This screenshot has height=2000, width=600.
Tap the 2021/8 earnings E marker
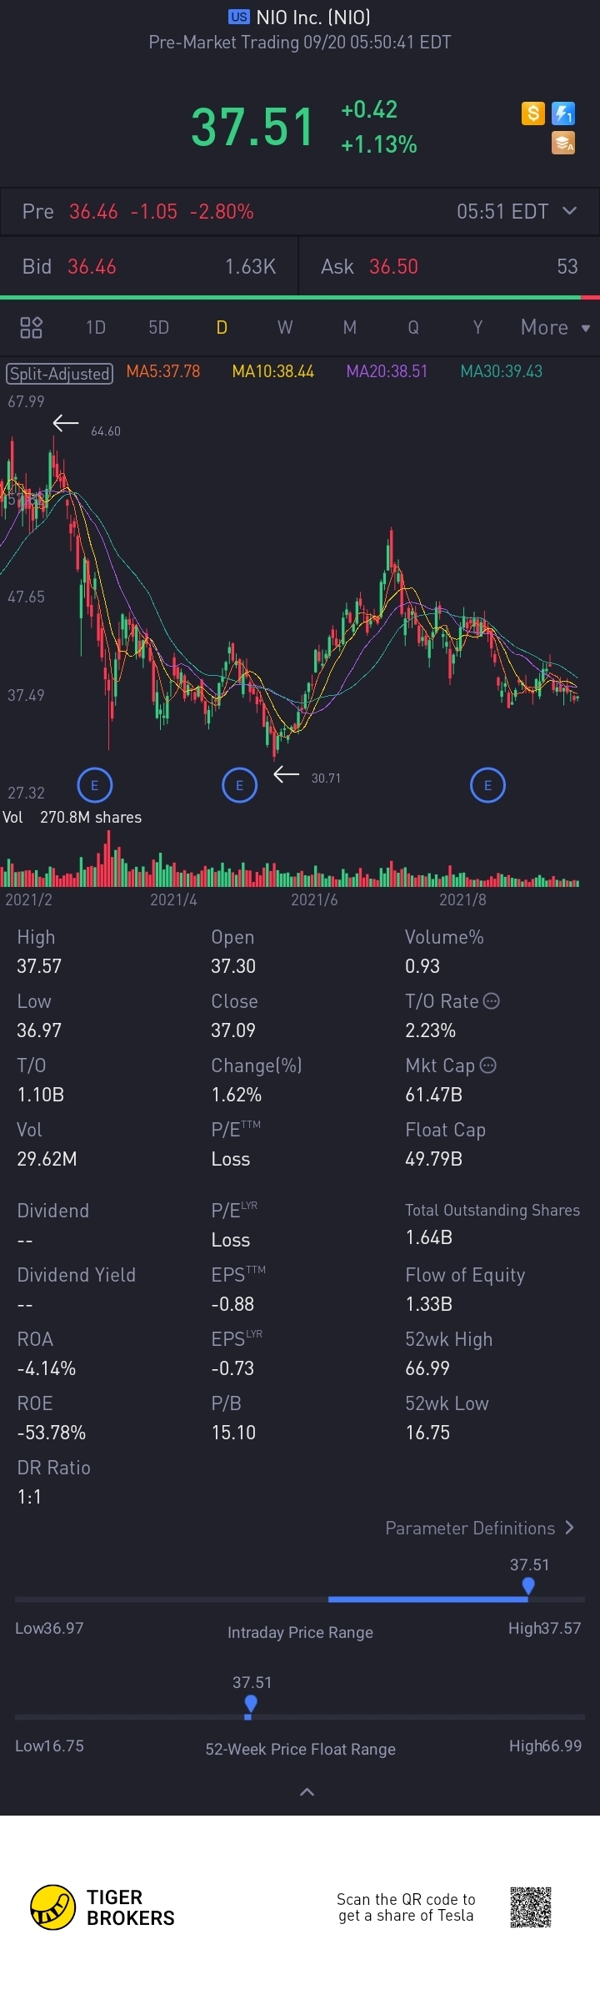pyautogui.click(x=487, y=785)
